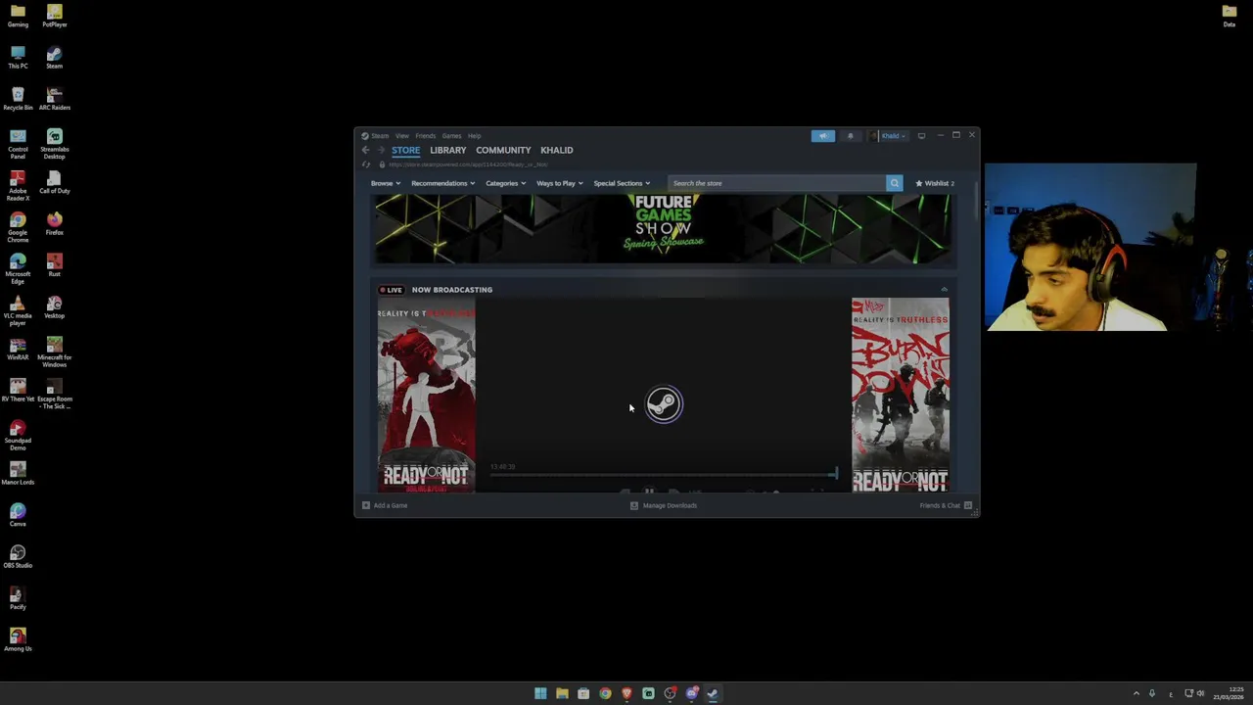Select the Streamlabs Desktop shortcut
1253x705 pixels.
(x=55, y=144)
